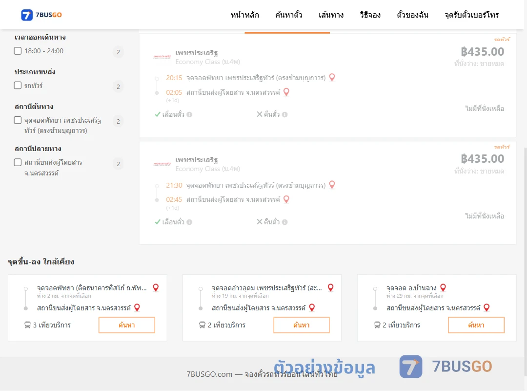Enable the รถทัวร์ transport type filter

(x=18, y=85)
